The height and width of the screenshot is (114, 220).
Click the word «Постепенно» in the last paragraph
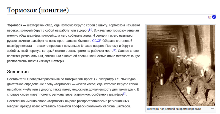[x=16, y=101]
